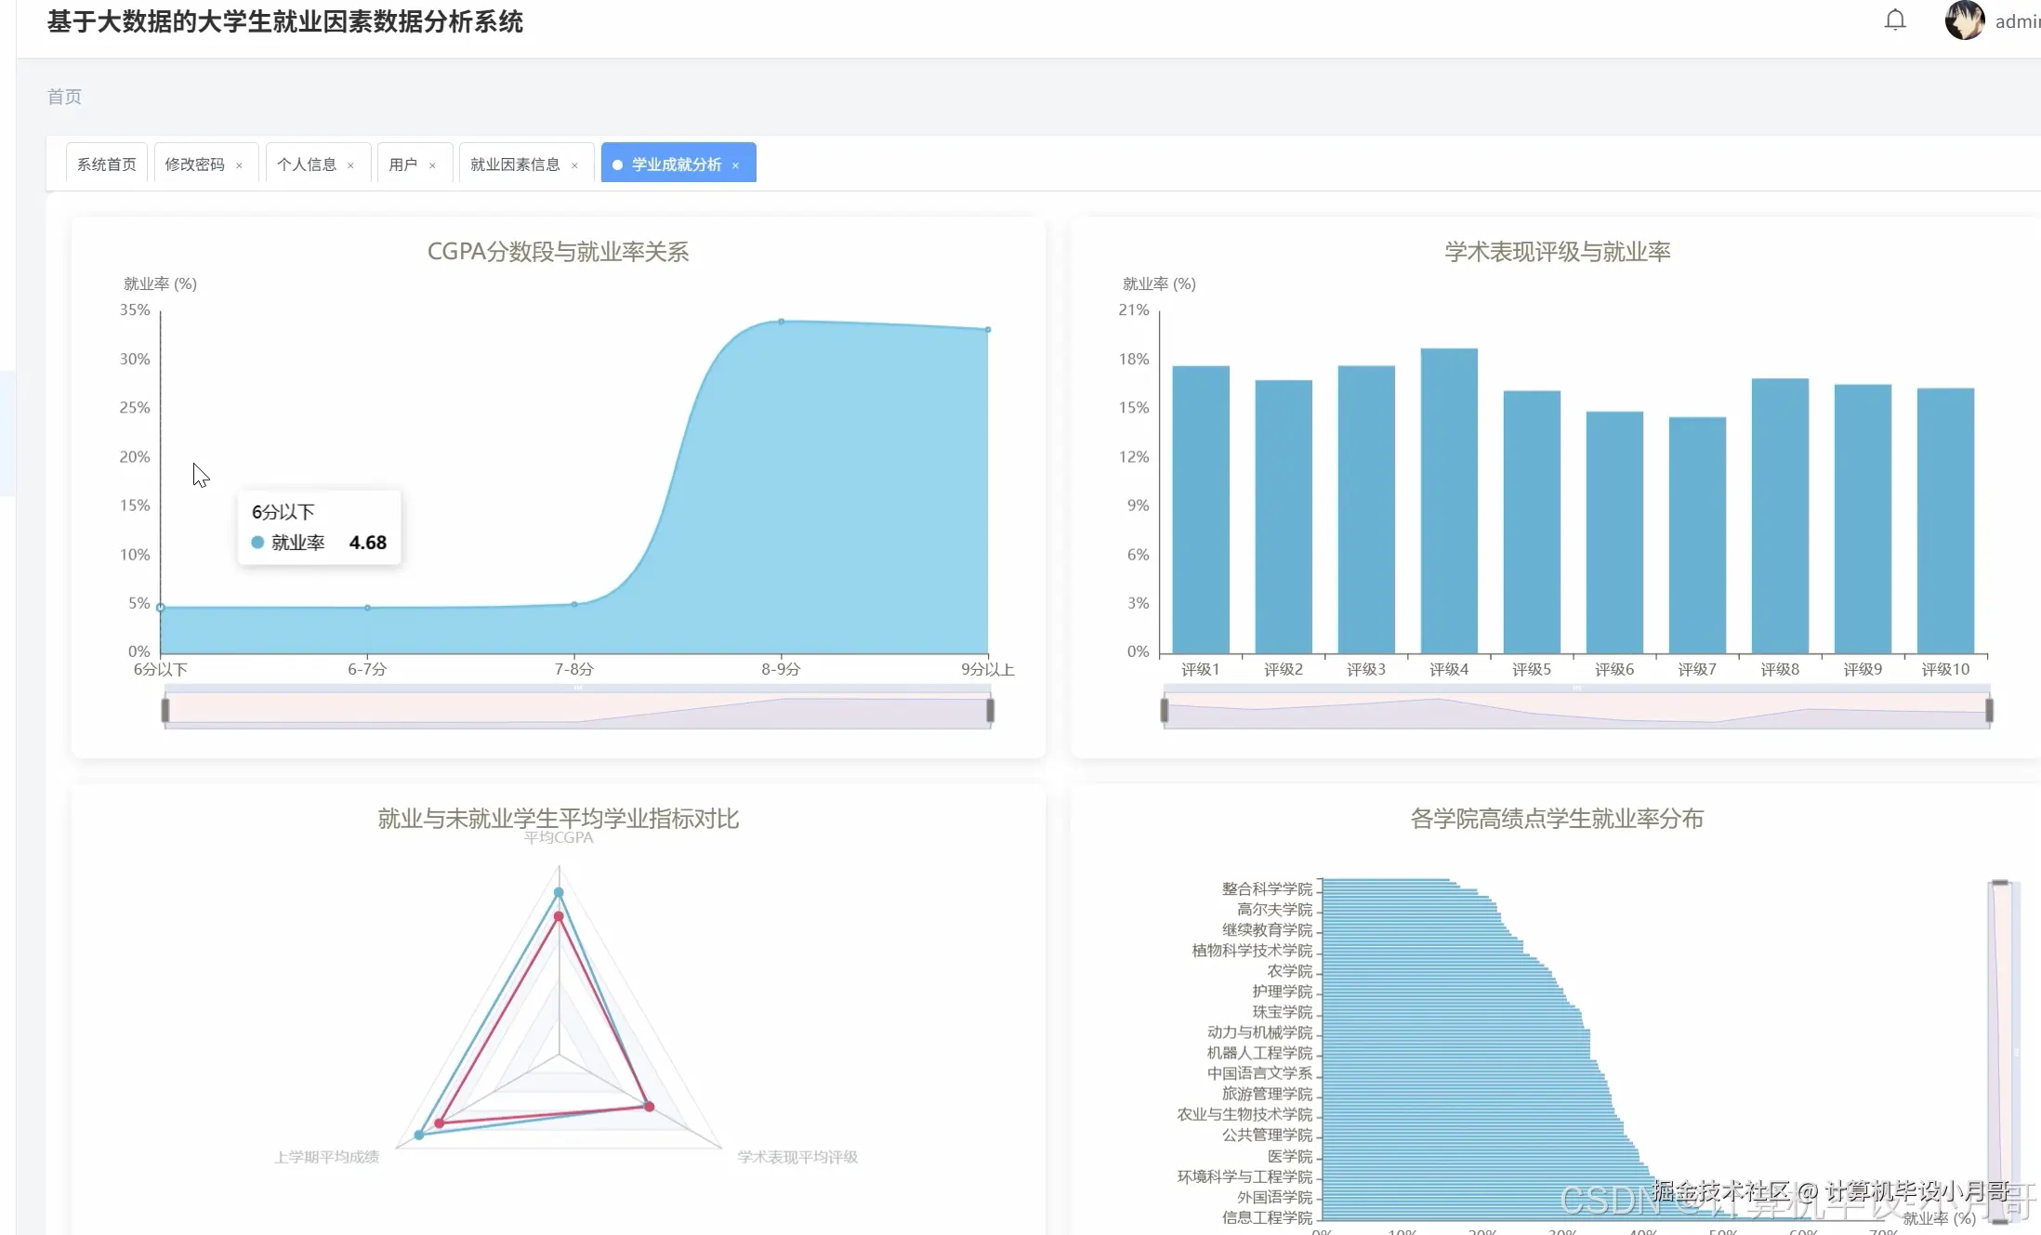
Task: Click the 首页 breadcrumb link
Action: [x=64, y=97]
